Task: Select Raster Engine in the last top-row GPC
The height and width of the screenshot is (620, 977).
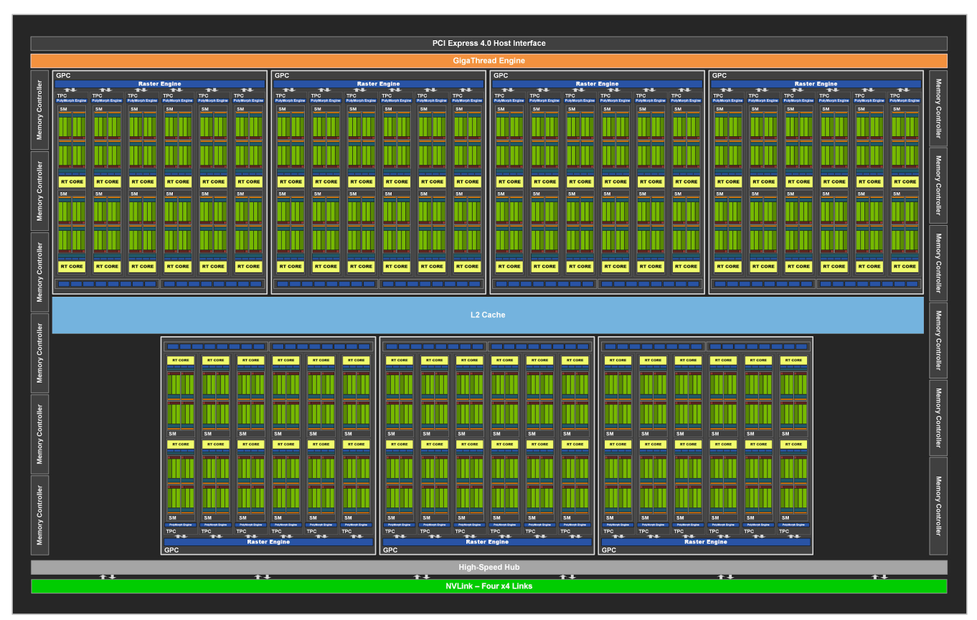Action: coord(816,84)
